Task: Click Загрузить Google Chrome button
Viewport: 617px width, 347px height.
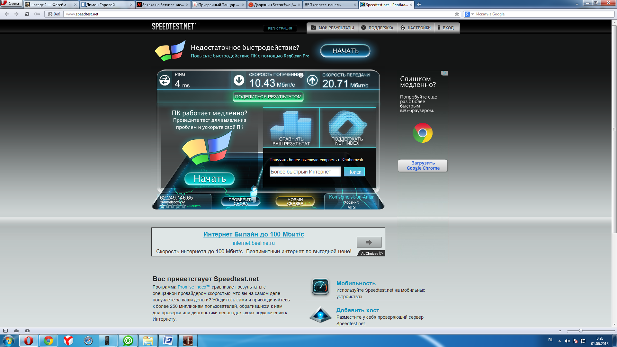Action: pyautogui.click(x=423, y=165)
